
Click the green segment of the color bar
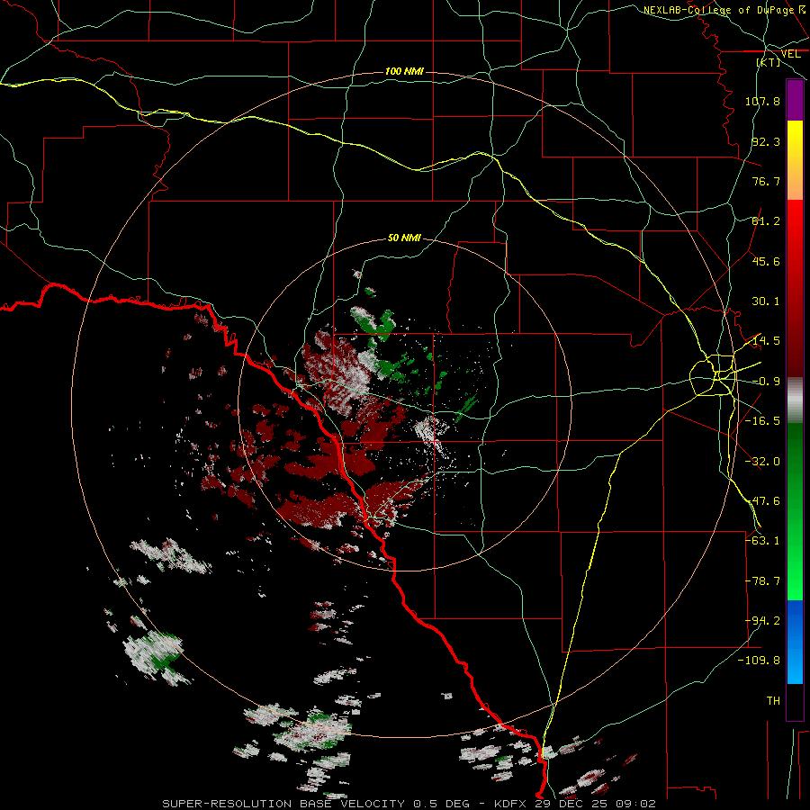[795, 511]
